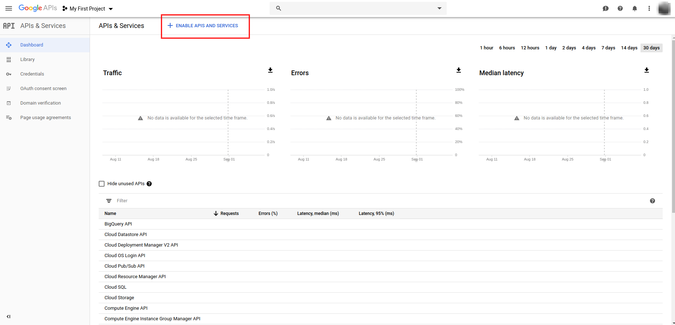
Task: Sort table by Name column
Action: pyautogui.click(x=110, y=214)
